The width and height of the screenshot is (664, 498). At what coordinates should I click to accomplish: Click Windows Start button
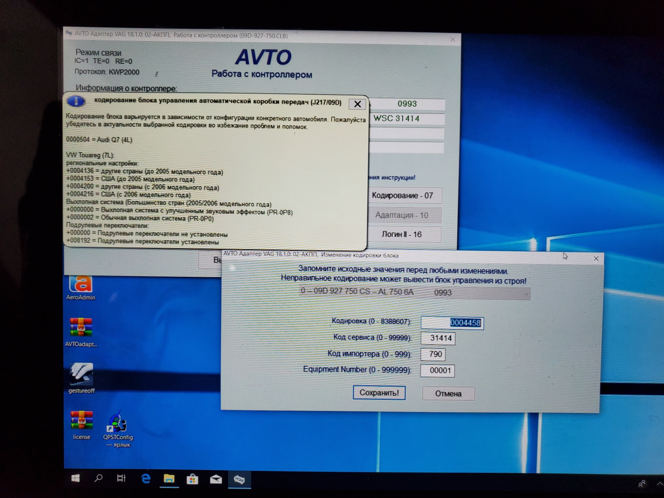click(75, 478)
